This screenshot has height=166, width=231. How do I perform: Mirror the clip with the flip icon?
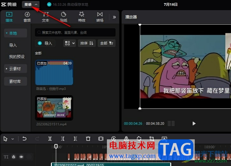pyautogui.click(x=126, y=138)
